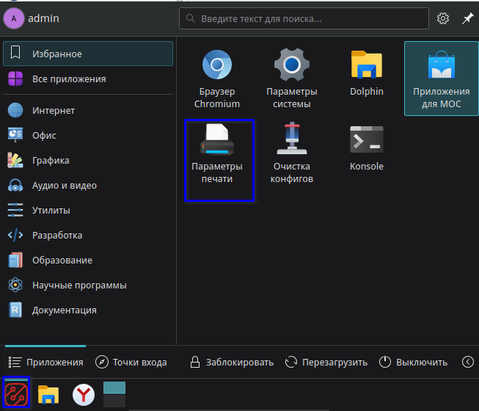The height and width of the screenshot is (411, 479).
Task: Expand more power options arrow
Action: point(468,362)
